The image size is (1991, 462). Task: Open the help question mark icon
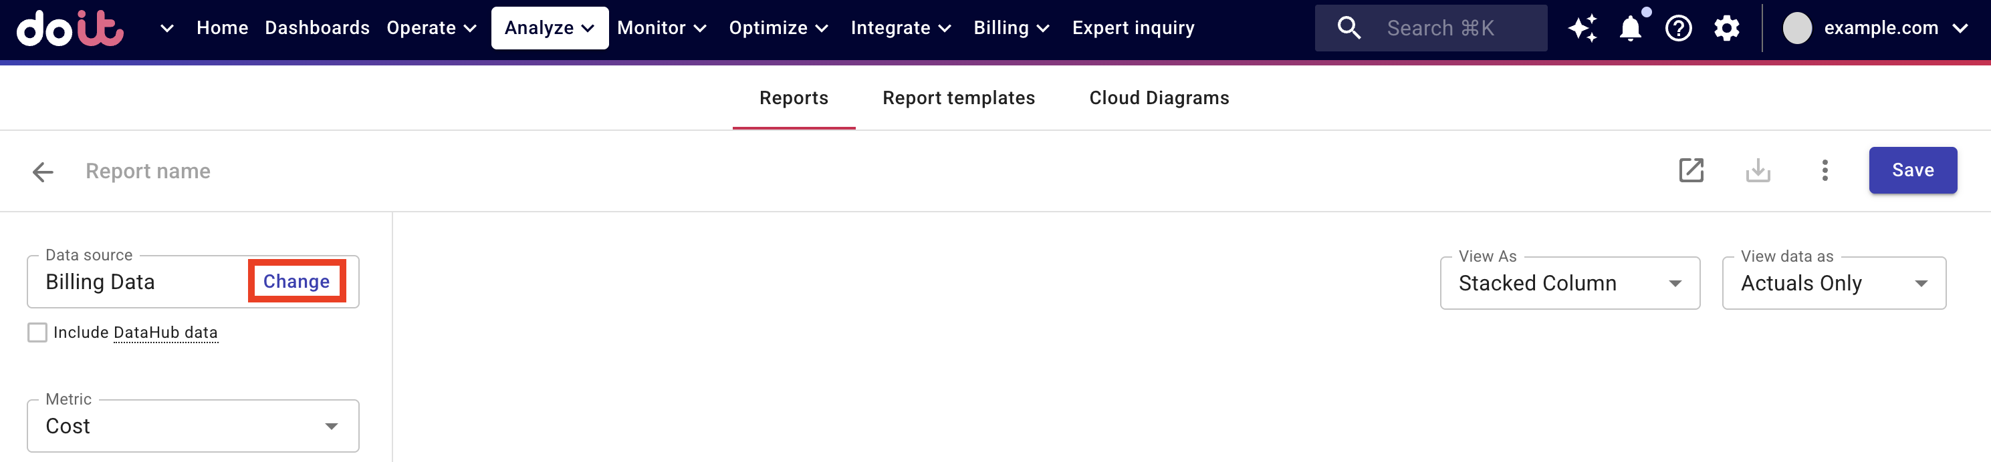tap(1678, 29)
